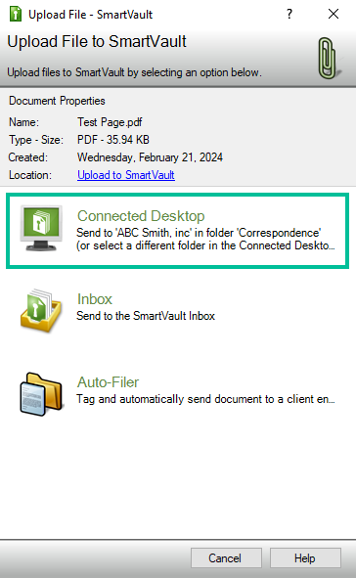356x578 pixels.
Task: Click the SmartVault title bar icon
Action: [15, 15]
